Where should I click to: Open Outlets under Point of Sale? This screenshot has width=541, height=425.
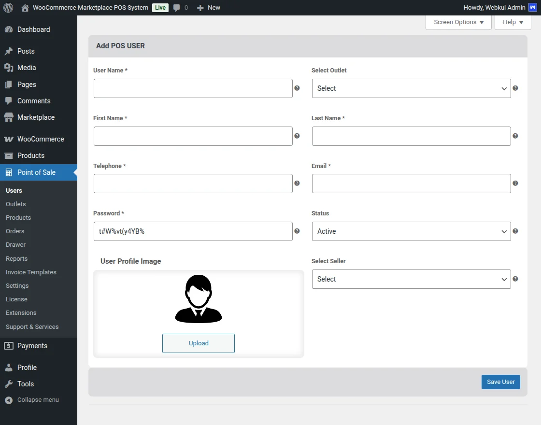pos(16,204)
